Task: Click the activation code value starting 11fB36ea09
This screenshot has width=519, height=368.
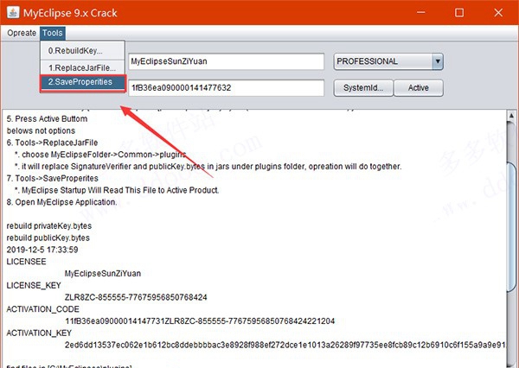Action: pos(200,321)
